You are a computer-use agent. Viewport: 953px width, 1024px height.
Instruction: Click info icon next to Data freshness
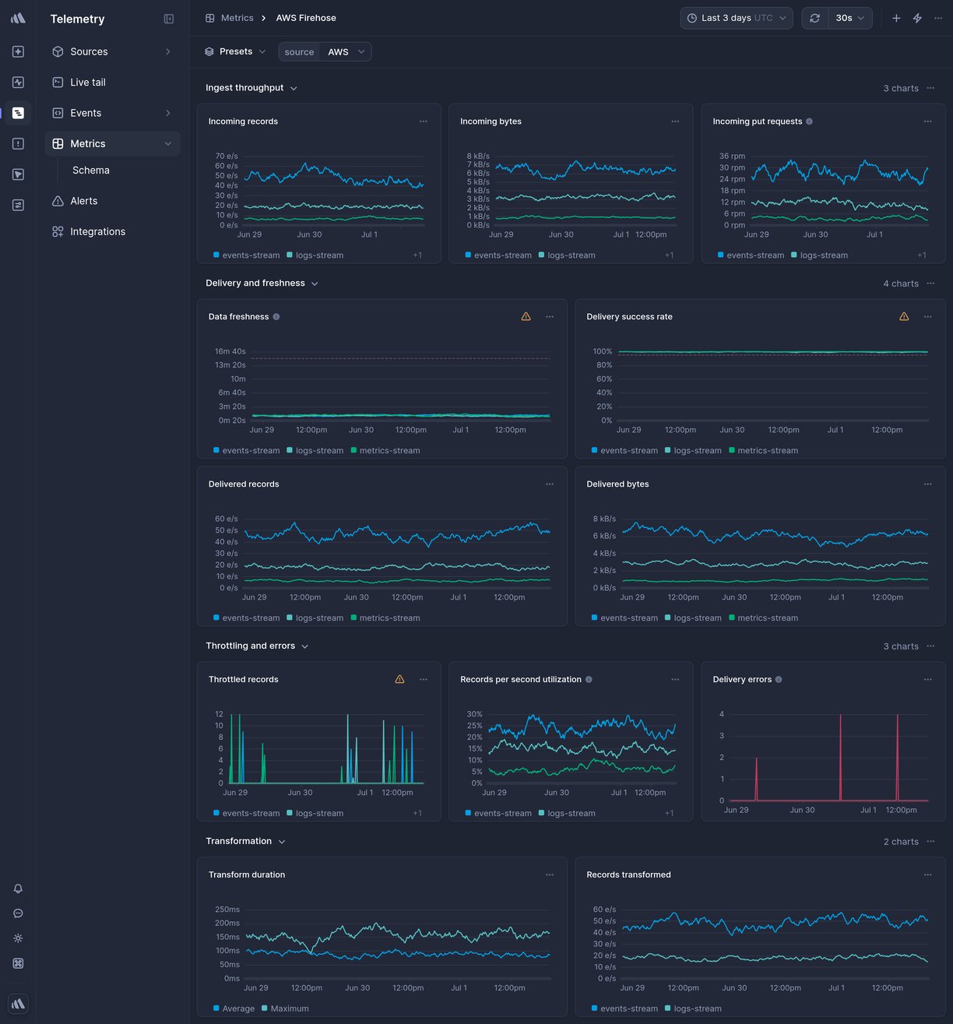click(x=276, y=317)
